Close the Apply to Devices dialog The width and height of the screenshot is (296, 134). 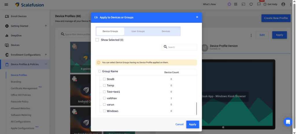197,17
